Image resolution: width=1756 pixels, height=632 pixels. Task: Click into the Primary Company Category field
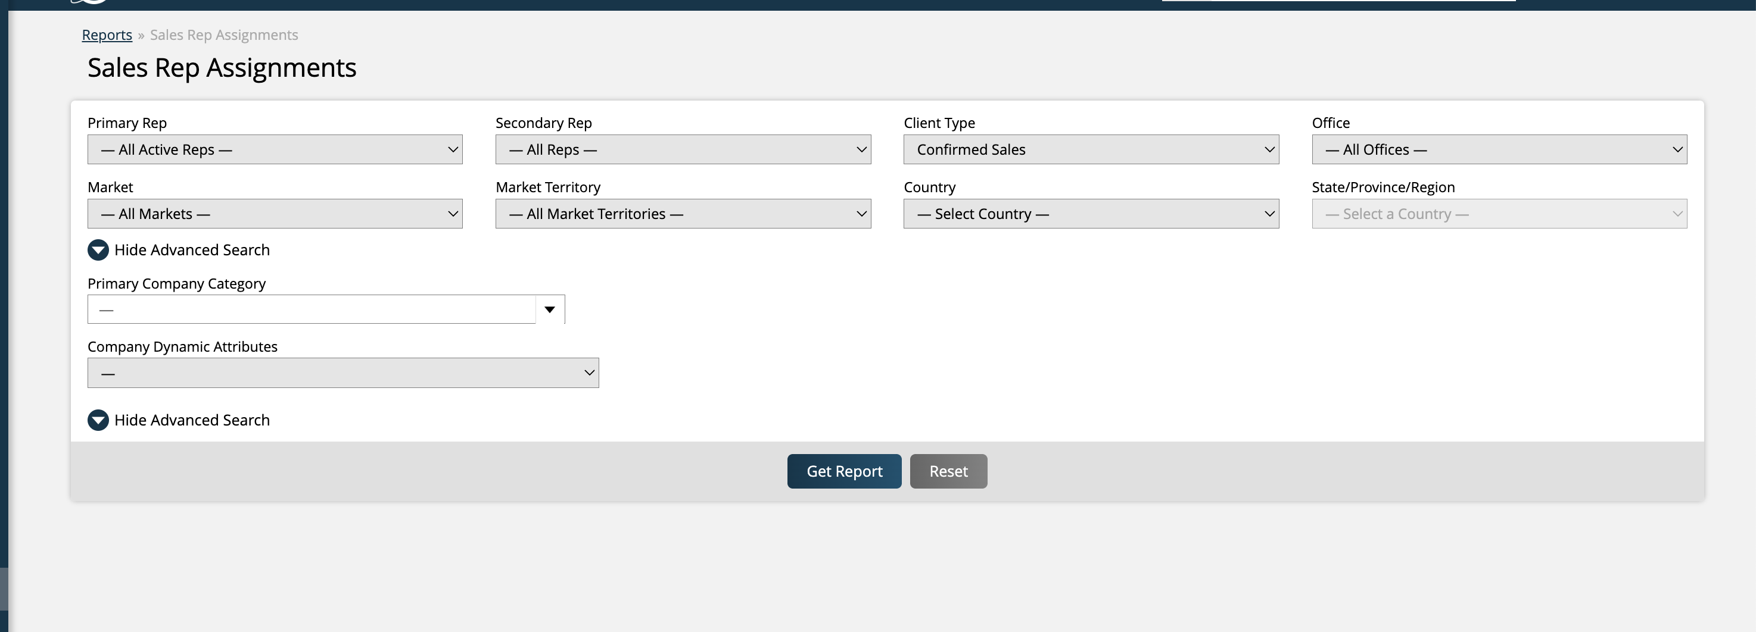312,310
